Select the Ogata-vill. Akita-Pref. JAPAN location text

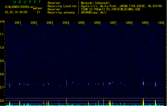click(x=122, y=6)
